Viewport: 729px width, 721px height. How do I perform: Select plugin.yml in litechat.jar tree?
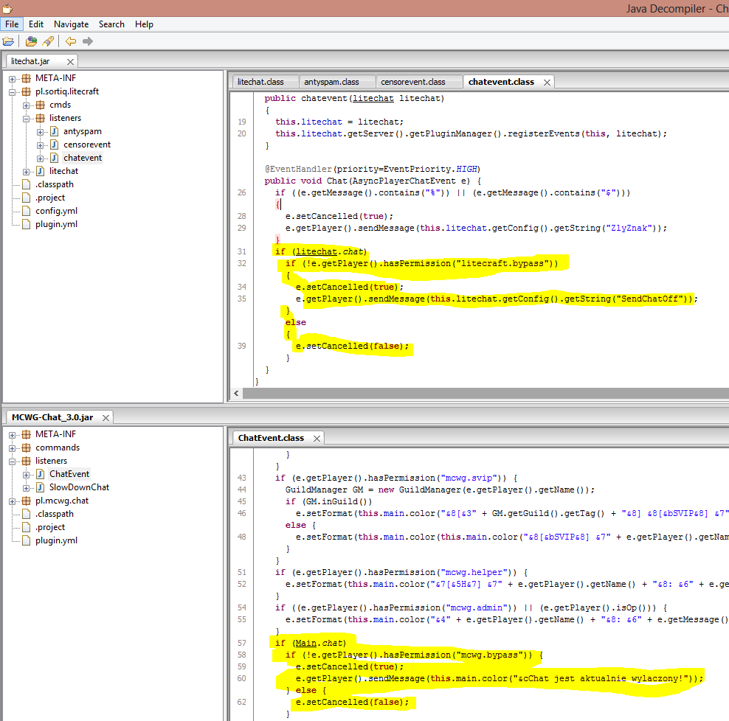pyautogui.click(x=56, y=224)
